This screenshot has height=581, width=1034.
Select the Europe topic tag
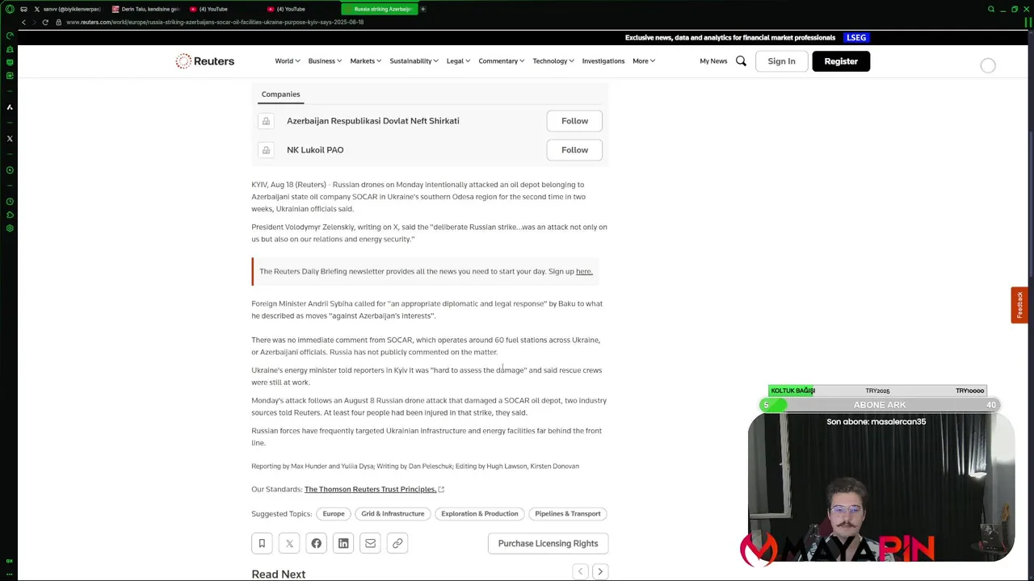pyautogui.click(x=334, y=513)
